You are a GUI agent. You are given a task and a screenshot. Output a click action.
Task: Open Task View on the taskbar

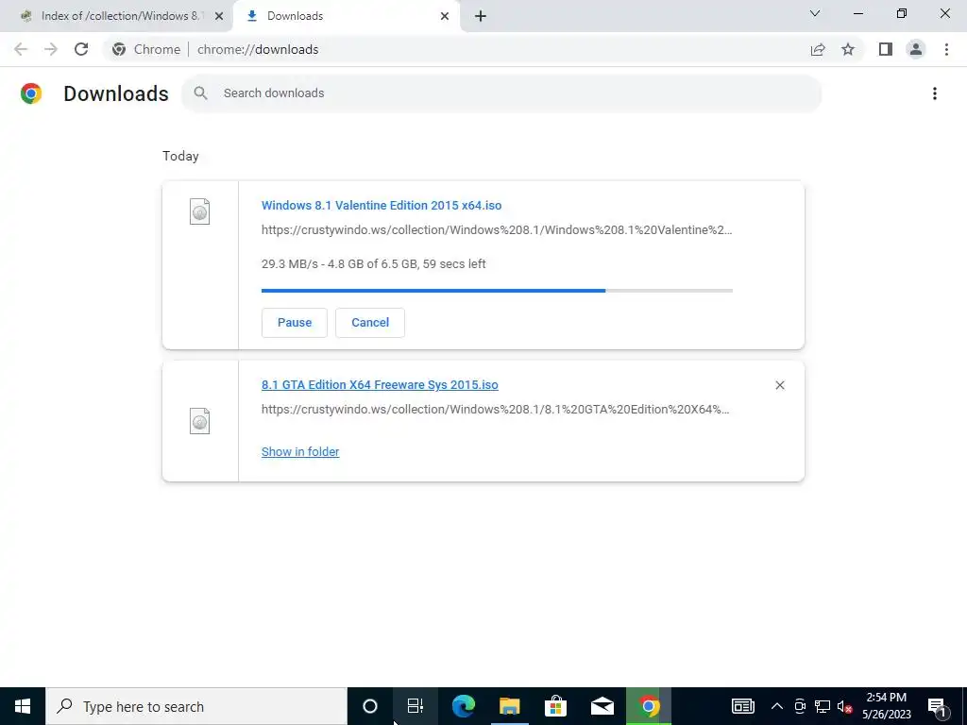click(416, 706)
